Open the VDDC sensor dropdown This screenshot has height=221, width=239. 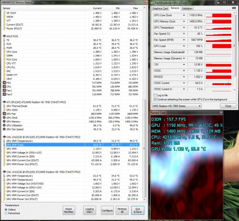[x=184, y=71]
